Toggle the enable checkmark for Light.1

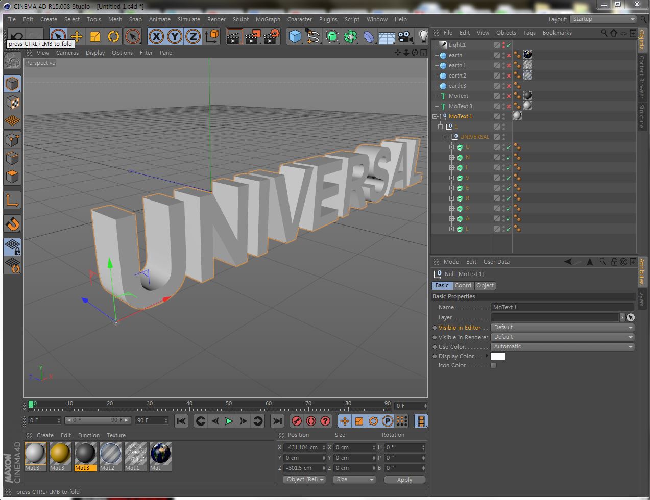click(509, 45)
